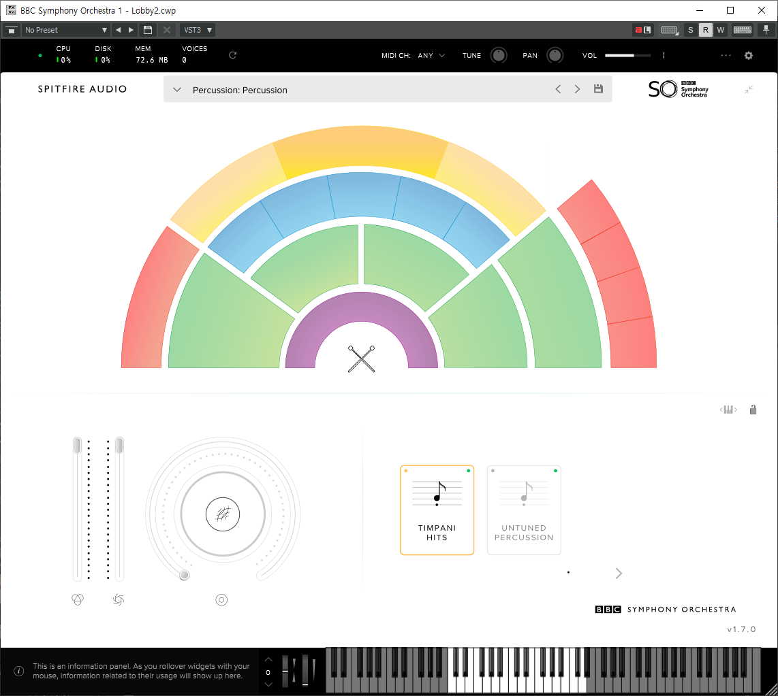Click the v1.7.0 version text
Viewport: 778px width, 696px height.
741,629
